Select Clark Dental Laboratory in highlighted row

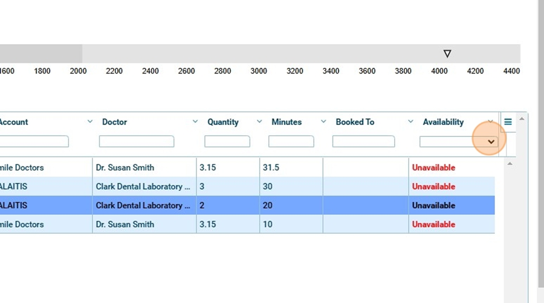[143, 205]
